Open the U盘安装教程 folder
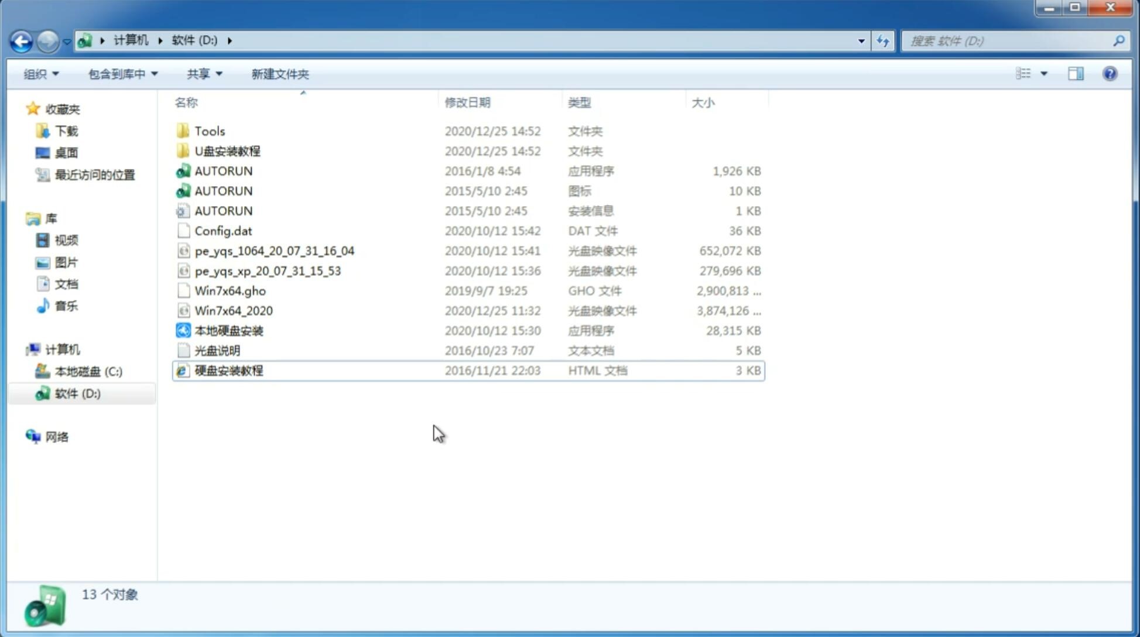 (227, 150)
